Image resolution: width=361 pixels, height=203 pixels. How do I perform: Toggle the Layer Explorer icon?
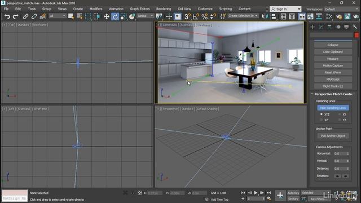click(x=292, y=16)
